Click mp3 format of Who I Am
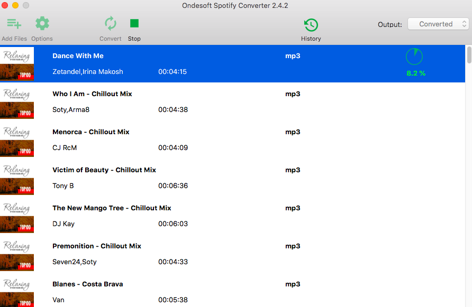 293,94
